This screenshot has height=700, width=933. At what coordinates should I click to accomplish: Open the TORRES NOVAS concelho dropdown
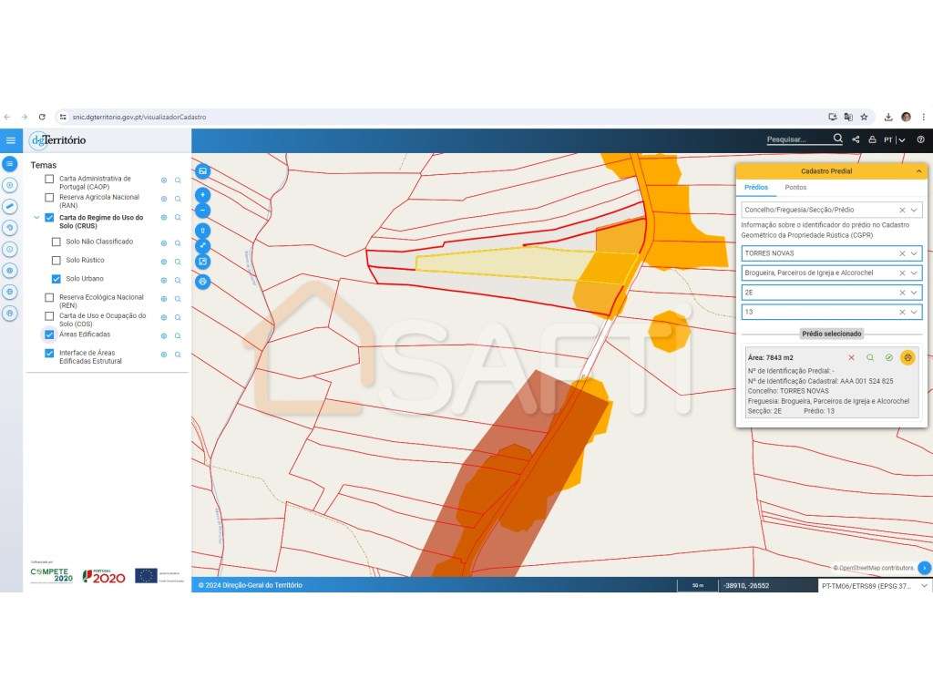point(914,253)
